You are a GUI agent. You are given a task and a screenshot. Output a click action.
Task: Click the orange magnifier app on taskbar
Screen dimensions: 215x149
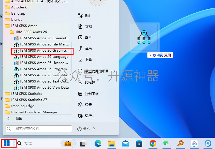pyautogui.click(x=180, y=143)
